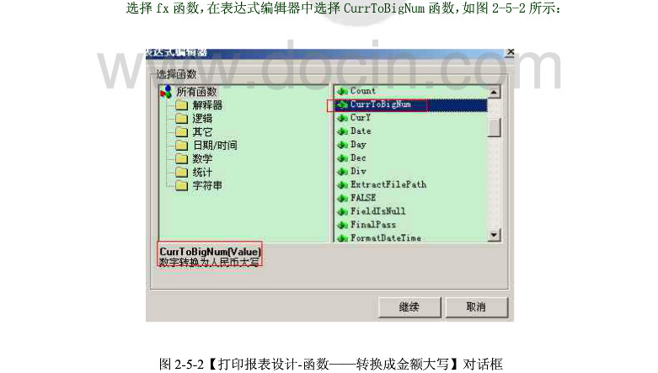Select the Count function icon
This screenshot has width=658, height=373.
pos(342,91)
